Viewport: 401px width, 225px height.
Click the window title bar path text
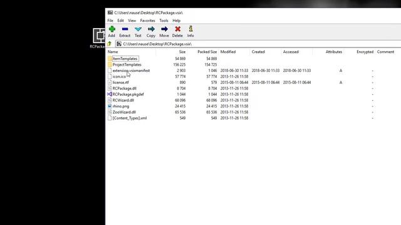coord(148,12)
